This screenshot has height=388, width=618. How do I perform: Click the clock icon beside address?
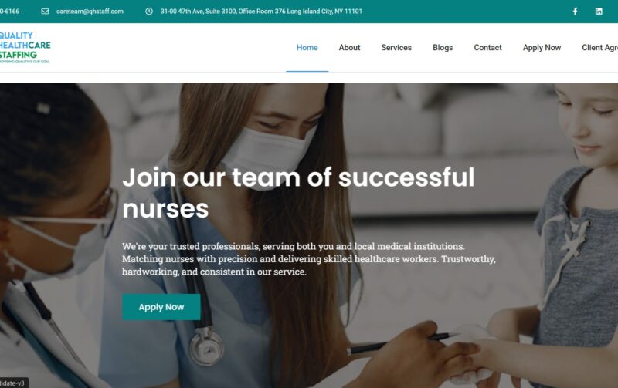[149, 12]
